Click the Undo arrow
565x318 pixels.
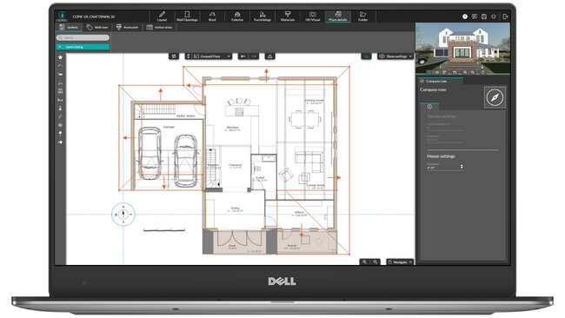tap(243, 56)
